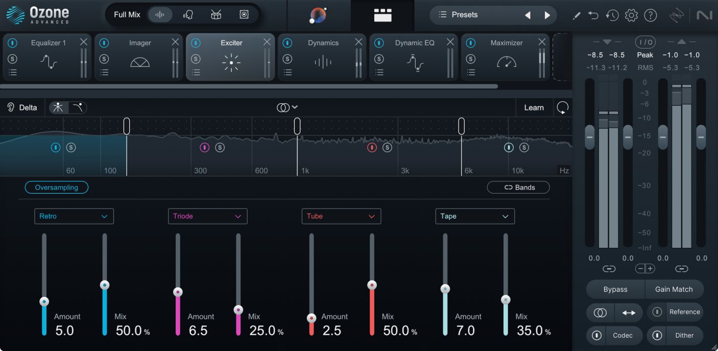Select the Equalizer 1 module tab
Image resolution: width=718 pixels, height=351 pixels.
pyautogui.click(x=47, y=57)
